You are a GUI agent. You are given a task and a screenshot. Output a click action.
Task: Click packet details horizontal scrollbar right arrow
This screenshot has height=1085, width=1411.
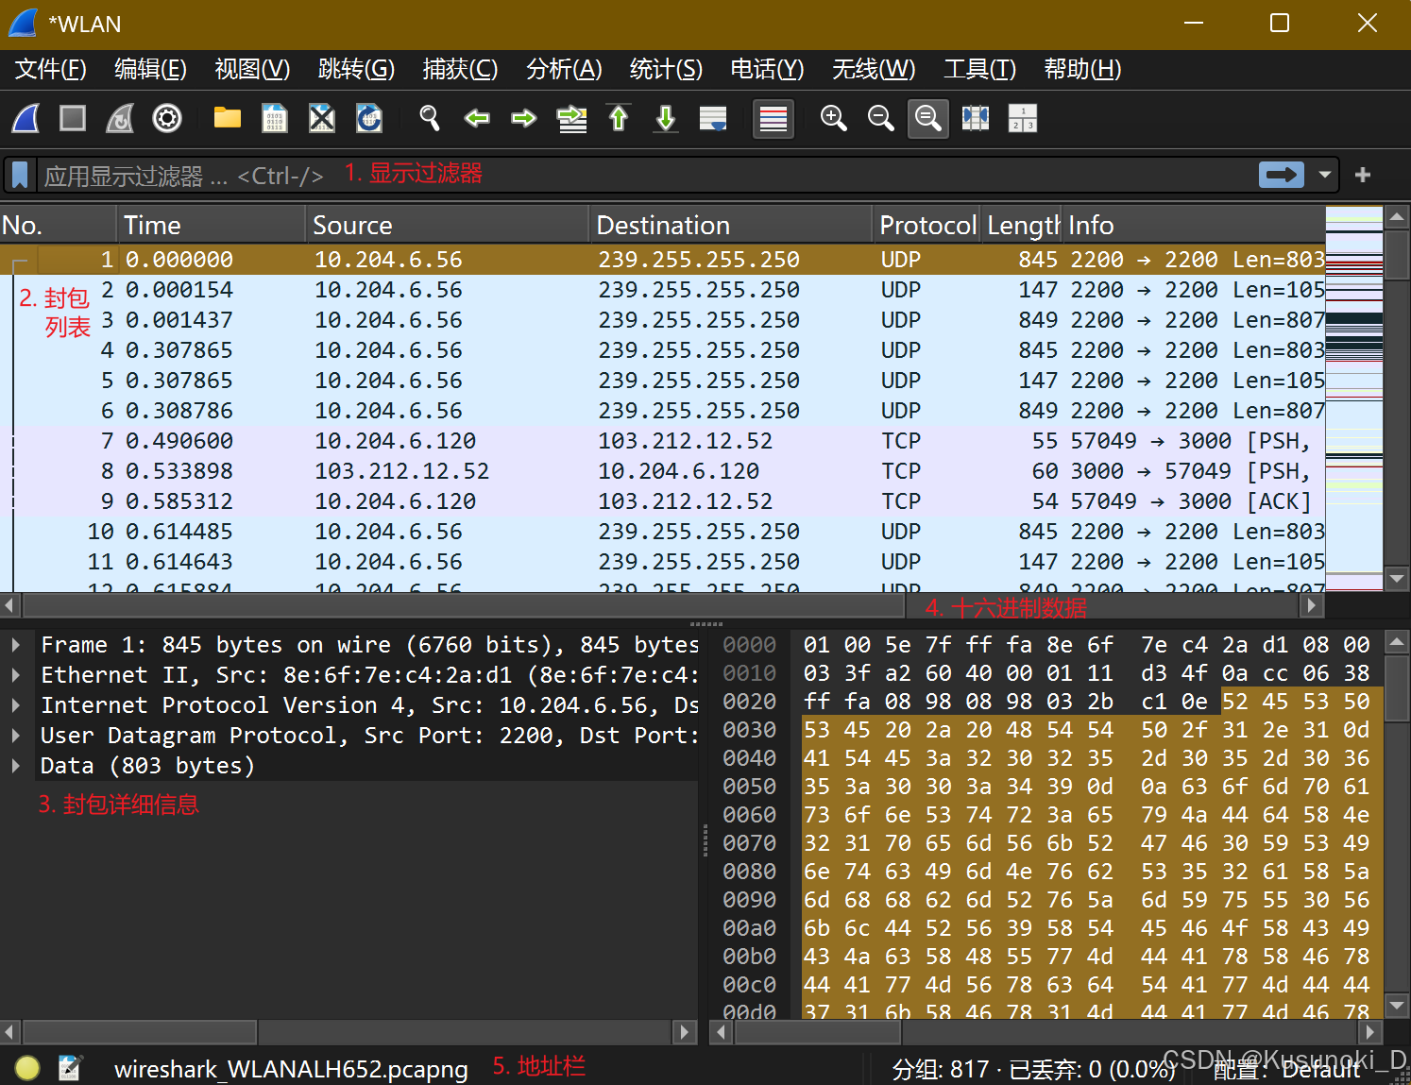[686, 1032]
